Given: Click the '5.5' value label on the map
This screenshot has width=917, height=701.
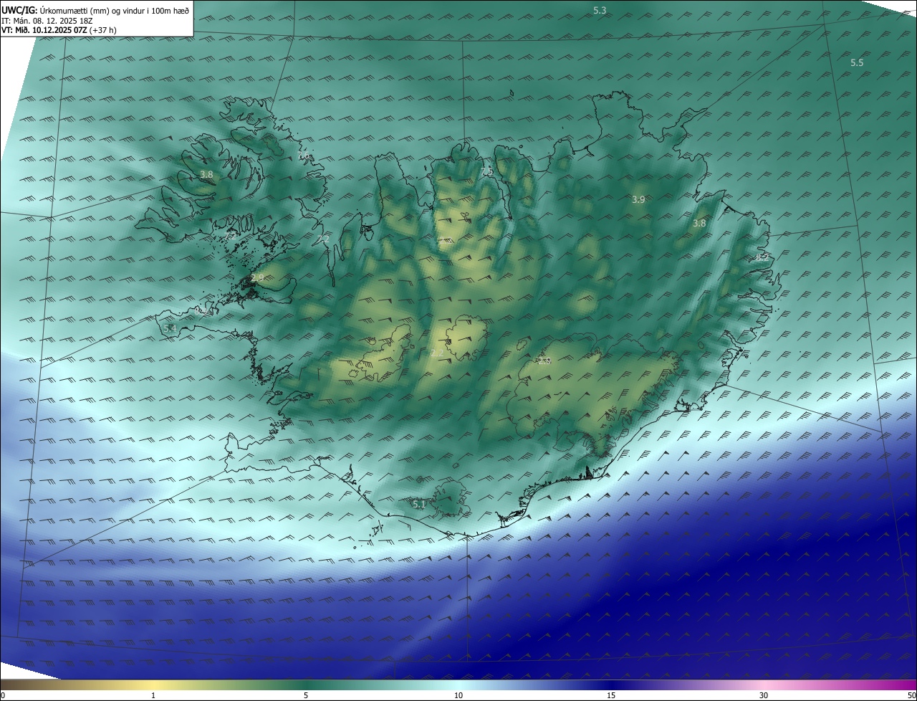Looking at the screenshot, I should pyautogui.click(x=857, y=62).
